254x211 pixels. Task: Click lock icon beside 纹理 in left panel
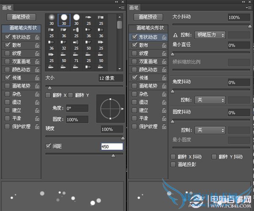[x=37, y=53]
